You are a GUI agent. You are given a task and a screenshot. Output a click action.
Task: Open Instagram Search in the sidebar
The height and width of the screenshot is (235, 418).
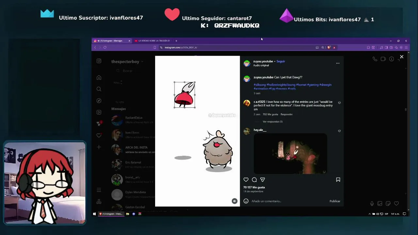[99, 89]
